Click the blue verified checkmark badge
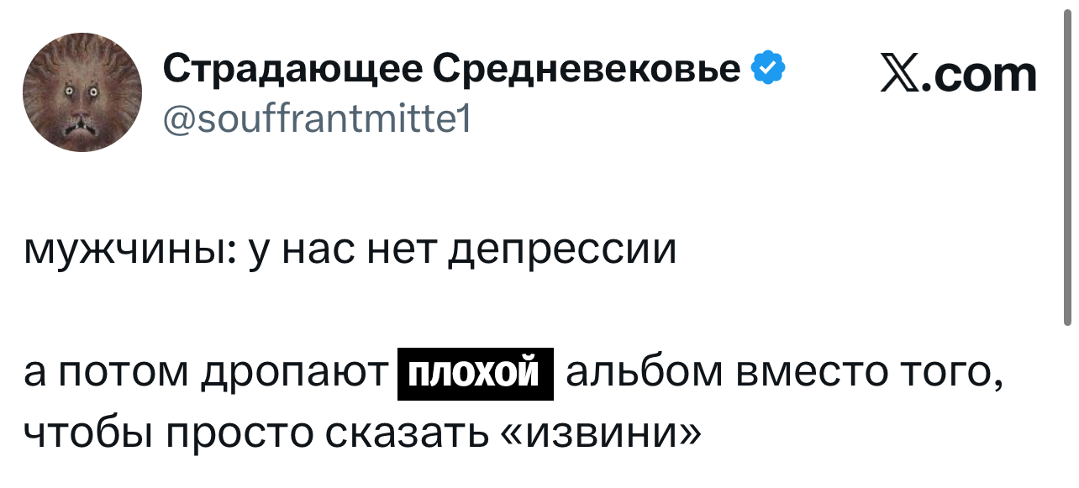 pyautogui.click(x=767, y=67)
